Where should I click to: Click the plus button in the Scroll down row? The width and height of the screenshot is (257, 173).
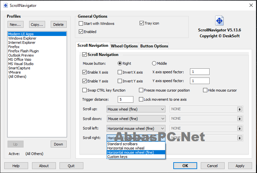tap(240, 119)
